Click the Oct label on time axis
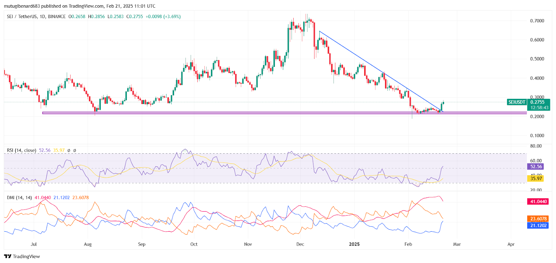Screen dimensions: 556x263 coord(194,244)
